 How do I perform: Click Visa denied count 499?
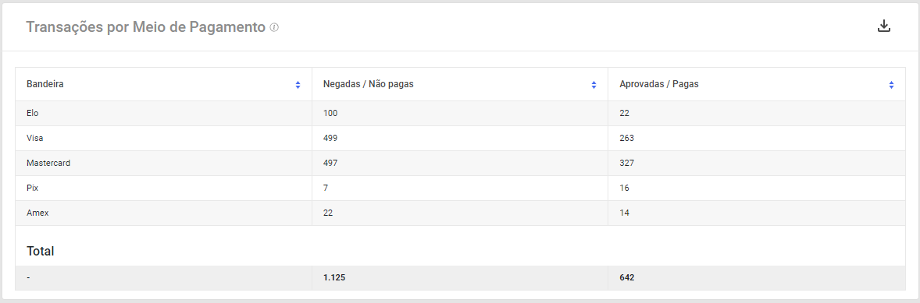pyautogui.click(x=330, y=139)
